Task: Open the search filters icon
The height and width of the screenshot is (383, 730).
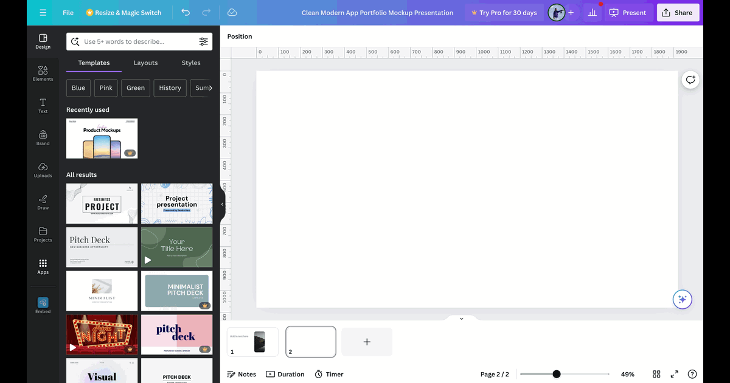Action: 203,41
